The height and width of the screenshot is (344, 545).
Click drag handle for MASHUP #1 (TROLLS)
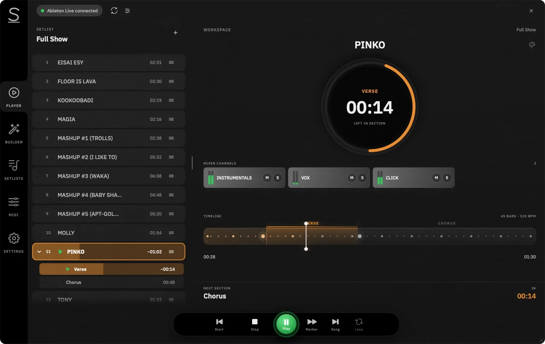pos(171,138)
